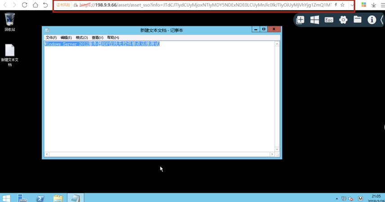This screenshot has width=385, height=202.
Task: Reload the page with refresh icon
Action: click(x=25, y=5)
